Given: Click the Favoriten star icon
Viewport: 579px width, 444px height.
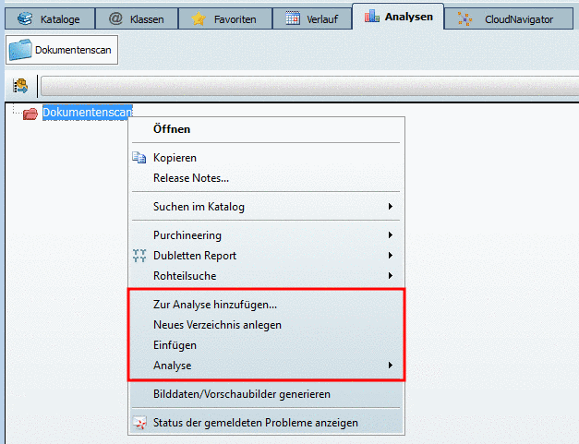Looking at the screenshot, I should (199, 18).
